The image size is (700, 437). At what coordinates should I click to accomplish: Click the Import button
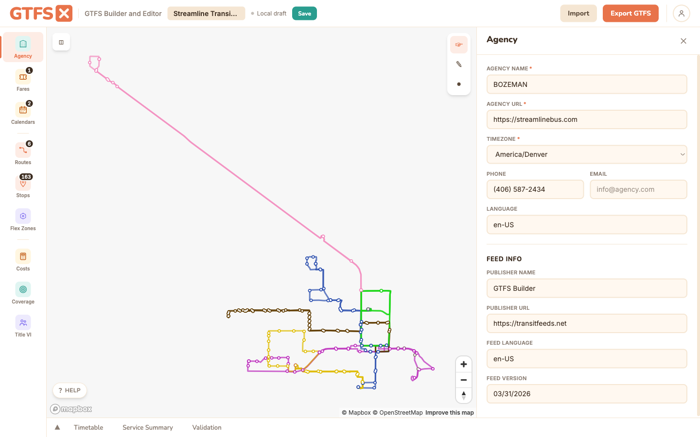[x=578, y=14]
